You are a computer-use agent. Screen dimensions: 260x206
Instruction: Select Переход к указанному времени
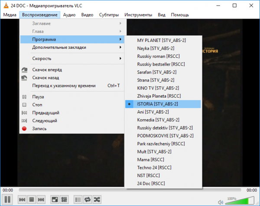click(x=72, y=86)
